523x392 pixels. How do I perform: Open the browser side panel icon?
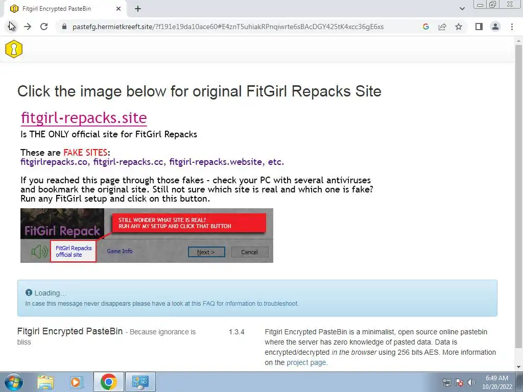(x=479, y=27)
